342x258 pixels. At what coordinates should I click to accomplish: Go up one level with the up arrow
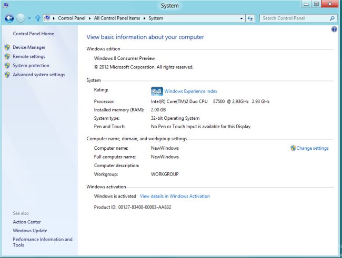38,18
